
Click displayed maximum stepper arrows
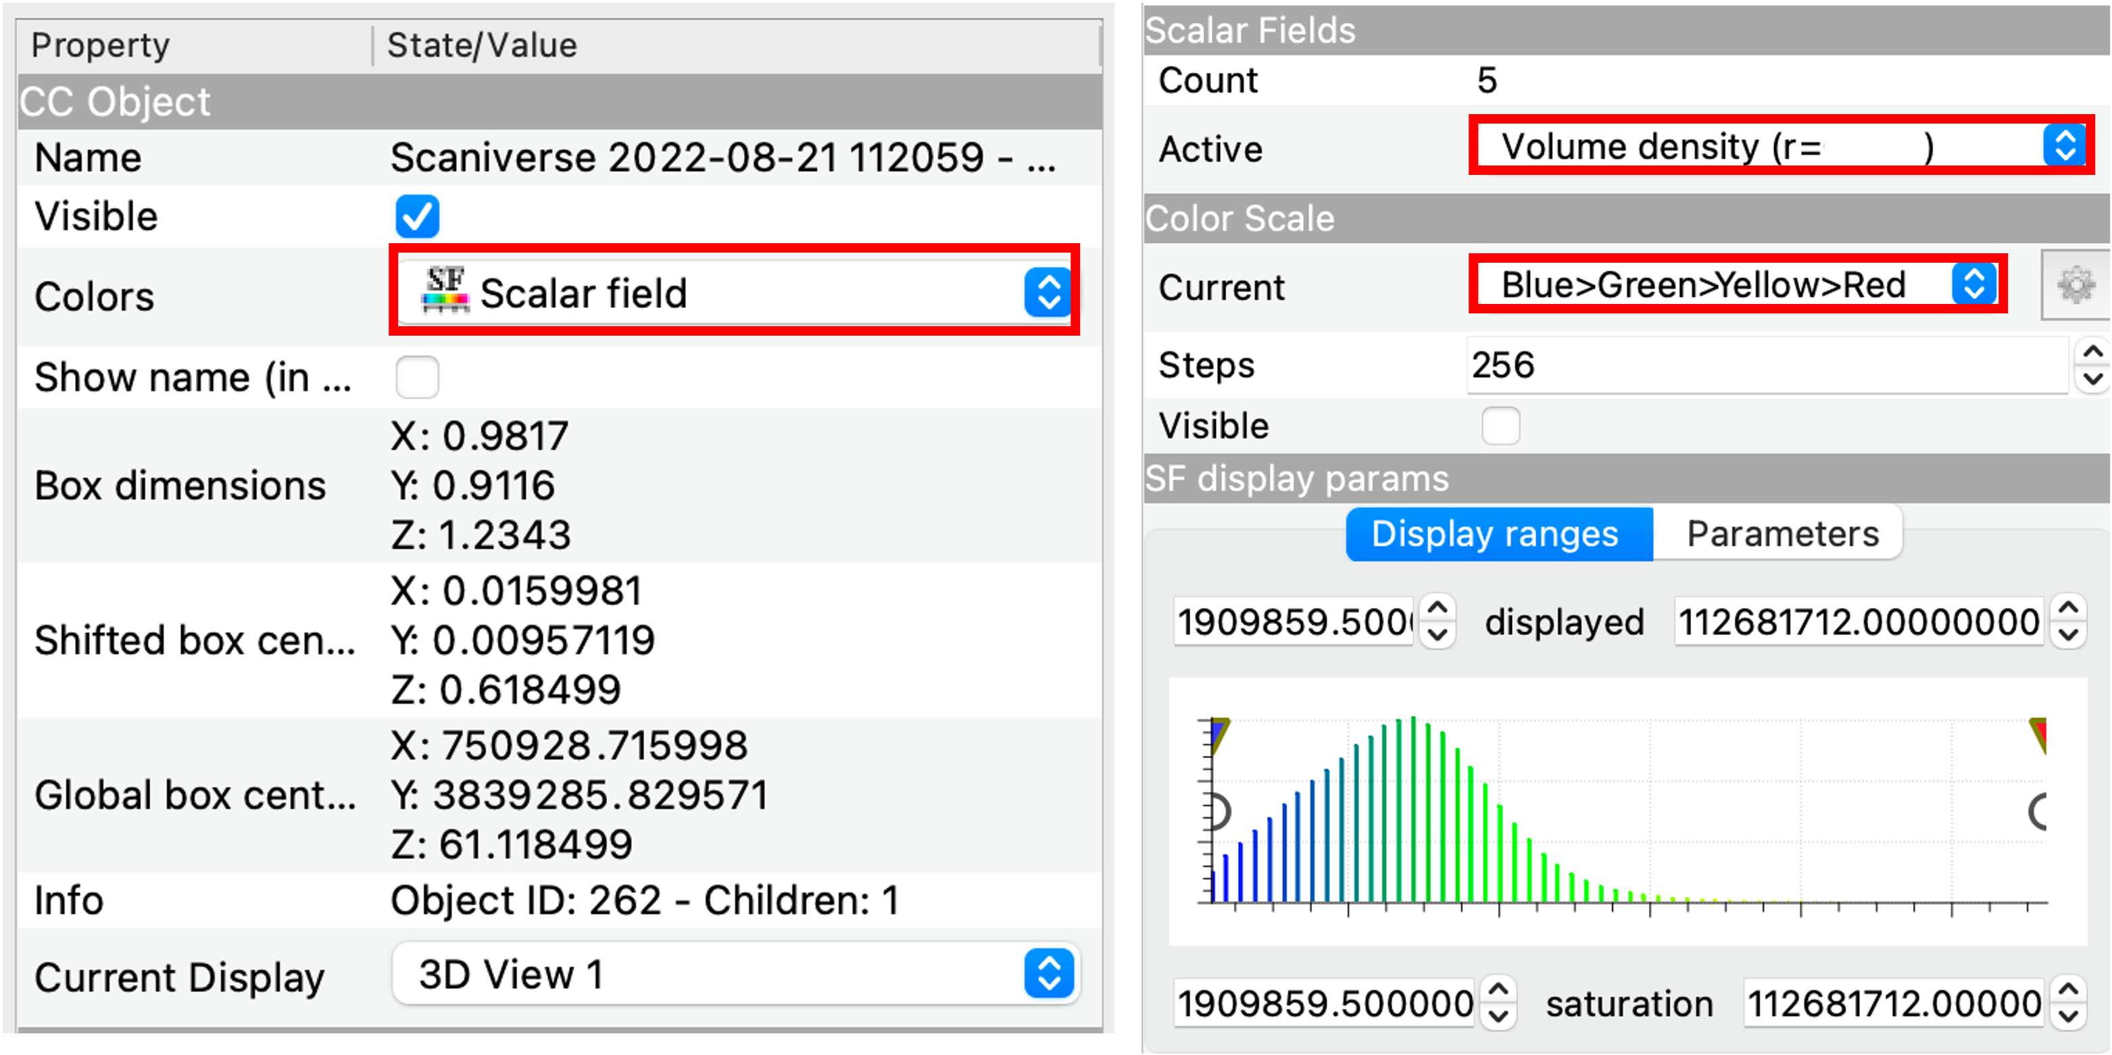[x=2069, y=621]
